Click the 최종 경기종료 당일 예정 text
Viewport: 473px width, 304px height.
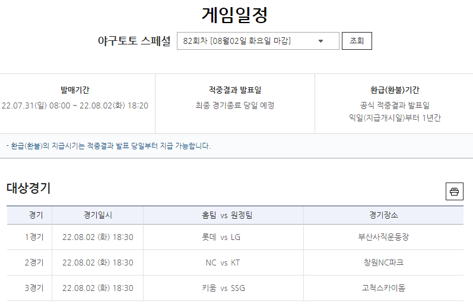pyautogui.click(x=235, y=105)
